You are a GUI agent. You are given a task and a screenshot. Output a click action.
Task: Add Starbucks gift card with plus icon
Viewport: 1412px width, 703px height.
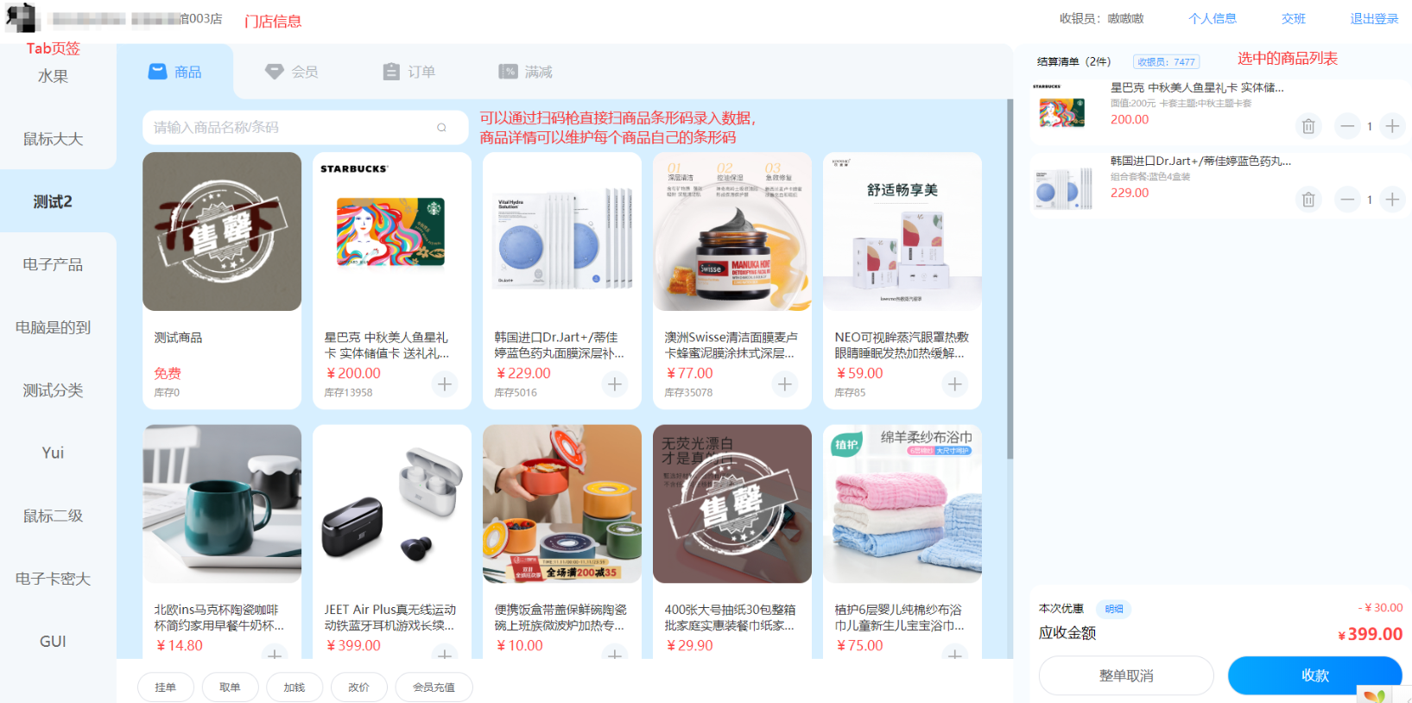pos(445,384)
